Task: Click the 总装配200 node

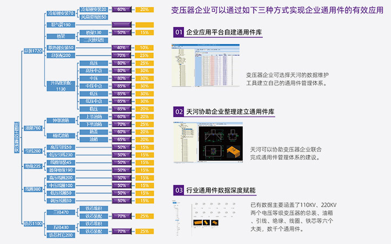Action: coord(61,56)
